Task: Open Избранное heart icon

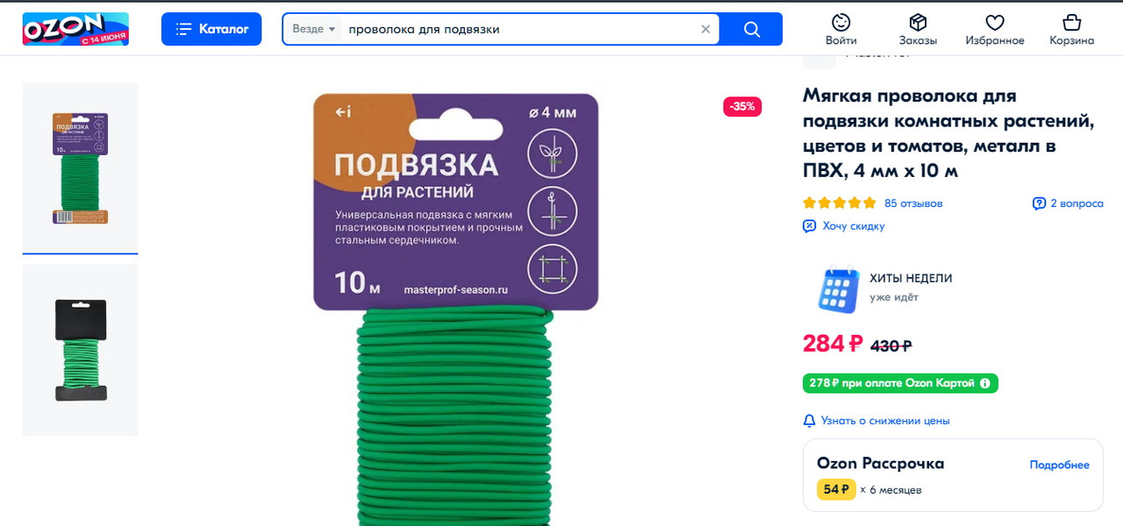Action: pyautogui.click(x=995, y=30)
